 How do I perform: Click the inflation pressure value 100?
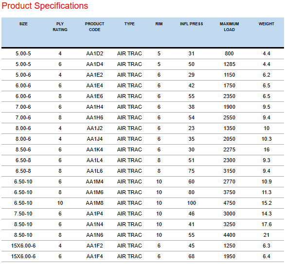(192, 203)
